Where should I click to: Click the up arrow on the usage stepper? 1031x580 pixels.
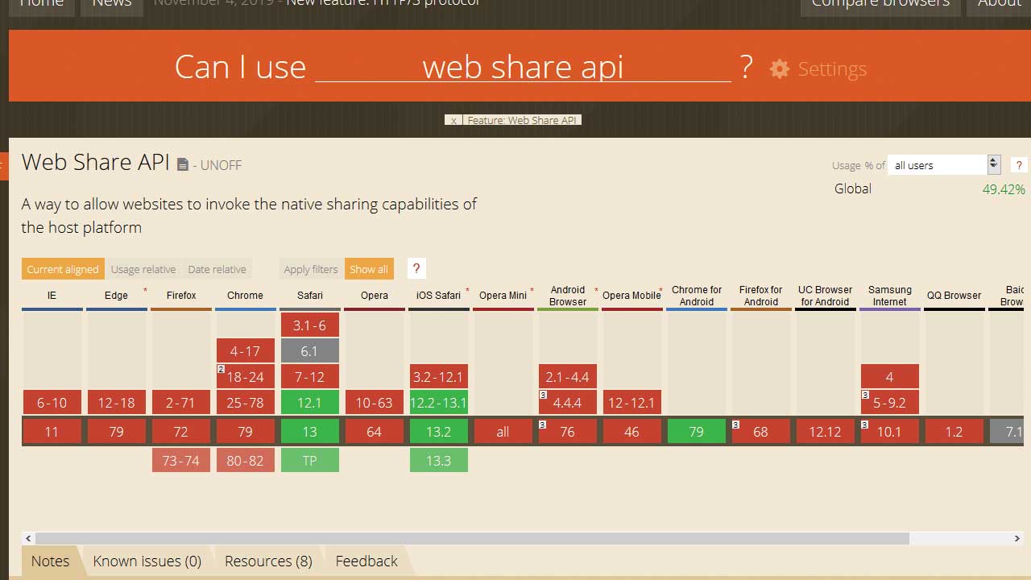click(993, 160)
